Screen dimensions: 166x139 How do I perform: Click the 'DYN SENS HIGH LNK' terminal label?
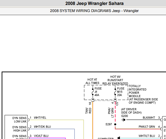(19, 129)
